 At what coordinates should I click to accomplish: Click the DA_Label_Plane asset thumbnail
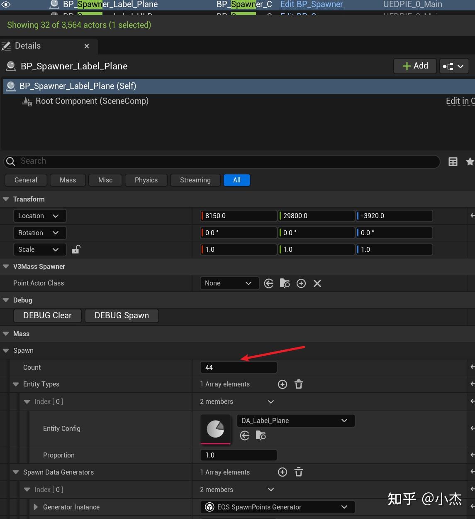pos(215,429)
